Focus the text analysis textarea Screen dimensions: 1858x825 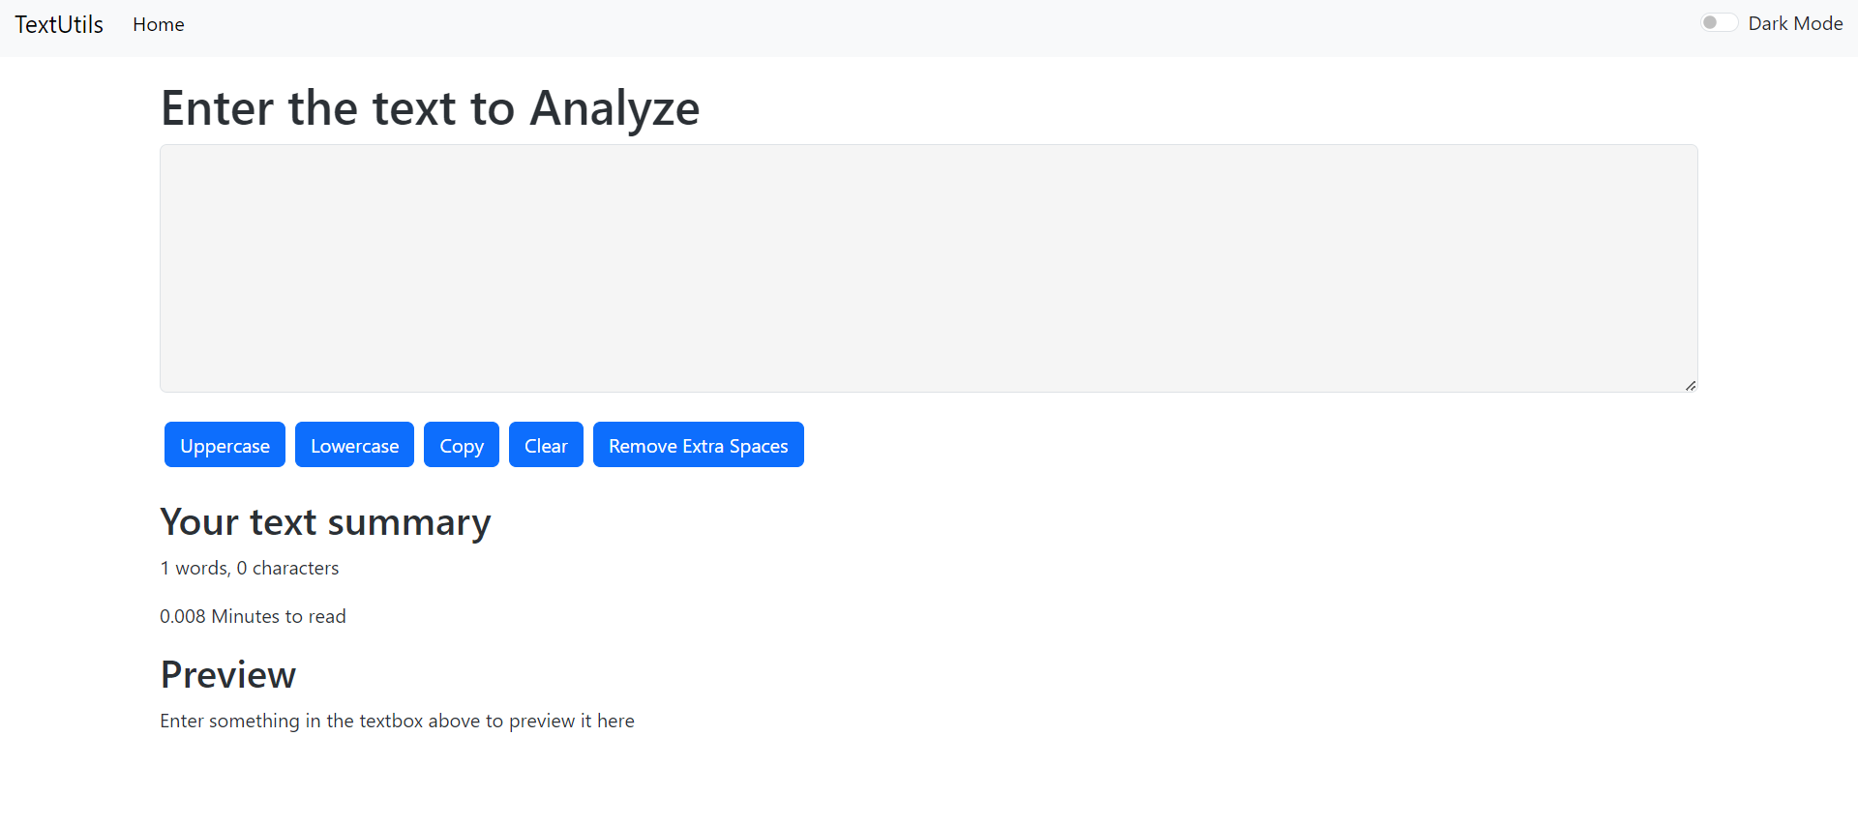tap(928, 268)
